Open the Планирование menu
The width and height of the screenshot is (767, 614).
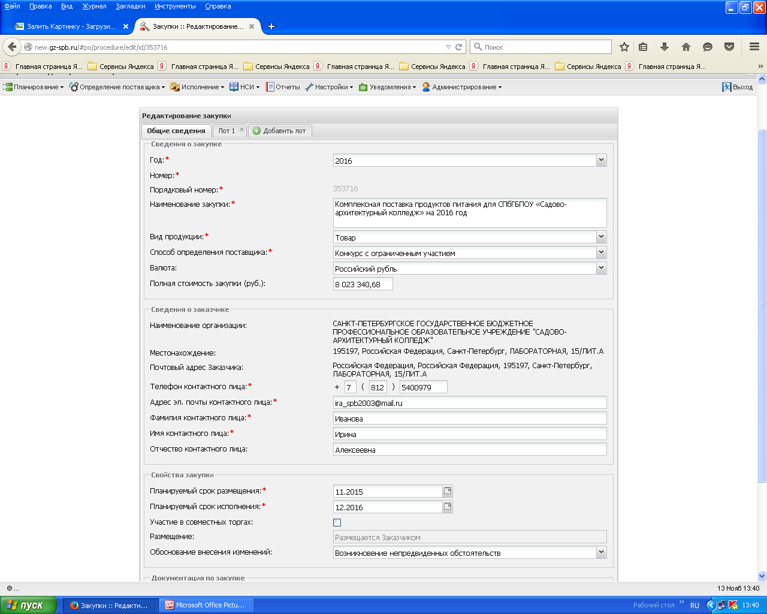(34, 87)
